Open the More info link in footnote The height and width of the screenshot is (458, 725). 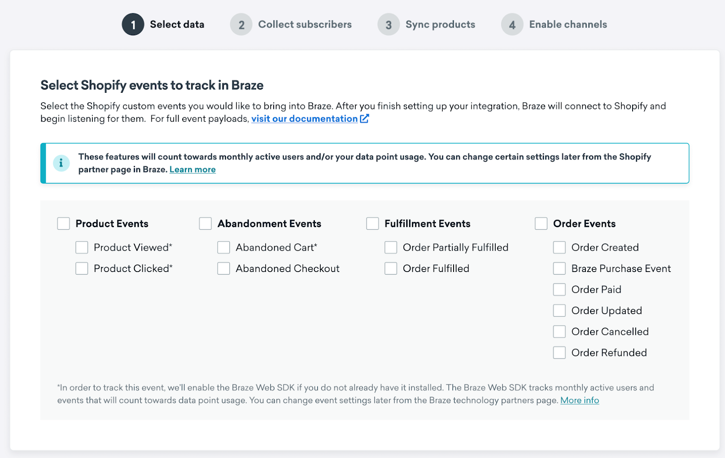(x=580, y=400)
